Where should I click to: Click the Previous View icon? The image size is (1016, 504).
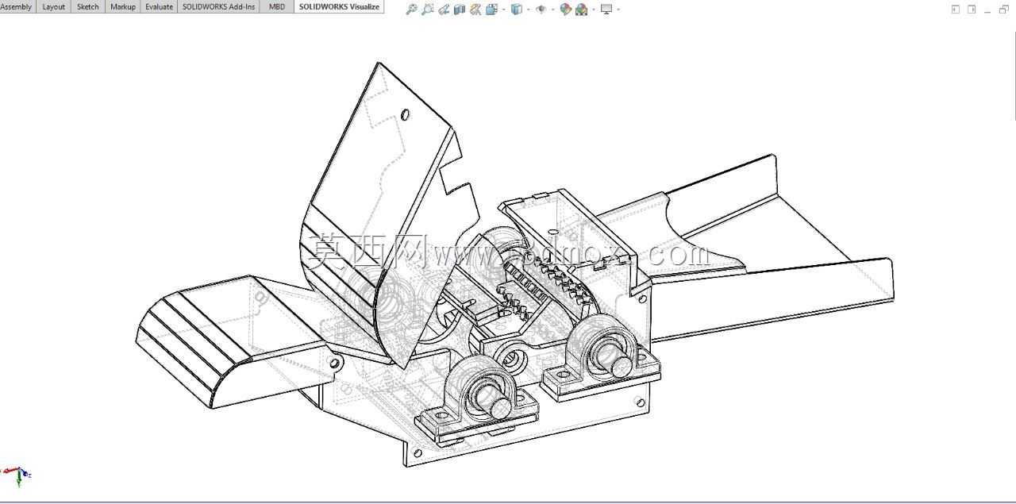444,10
